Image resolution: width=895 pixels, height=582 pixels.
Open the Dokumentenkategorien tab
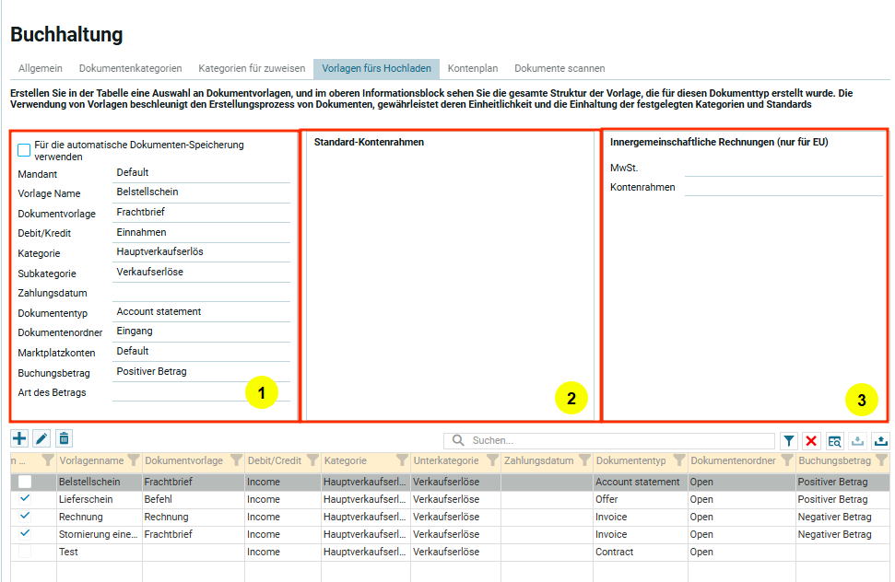[x=130, y=68]
